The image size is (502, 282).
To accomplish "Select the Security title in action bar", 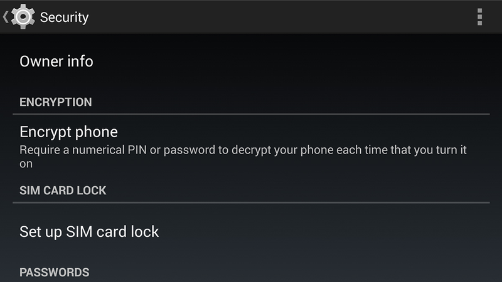I will tap(64, 18).
